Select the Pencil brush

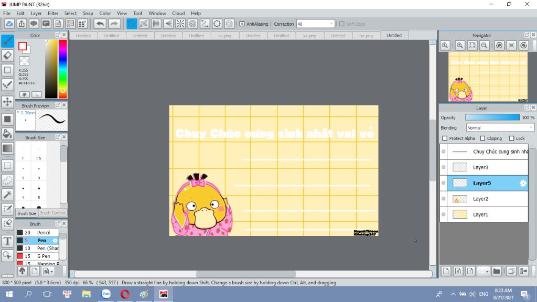[38, 232]
